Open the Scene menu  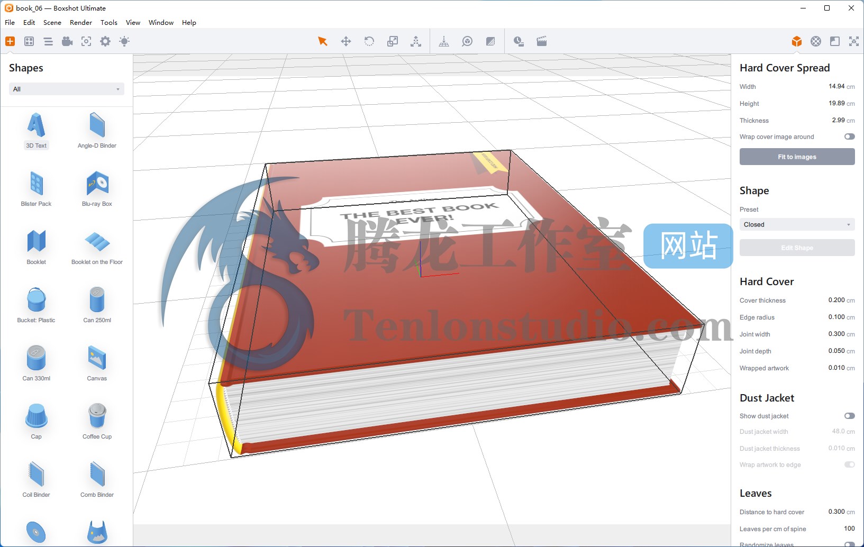52,22
